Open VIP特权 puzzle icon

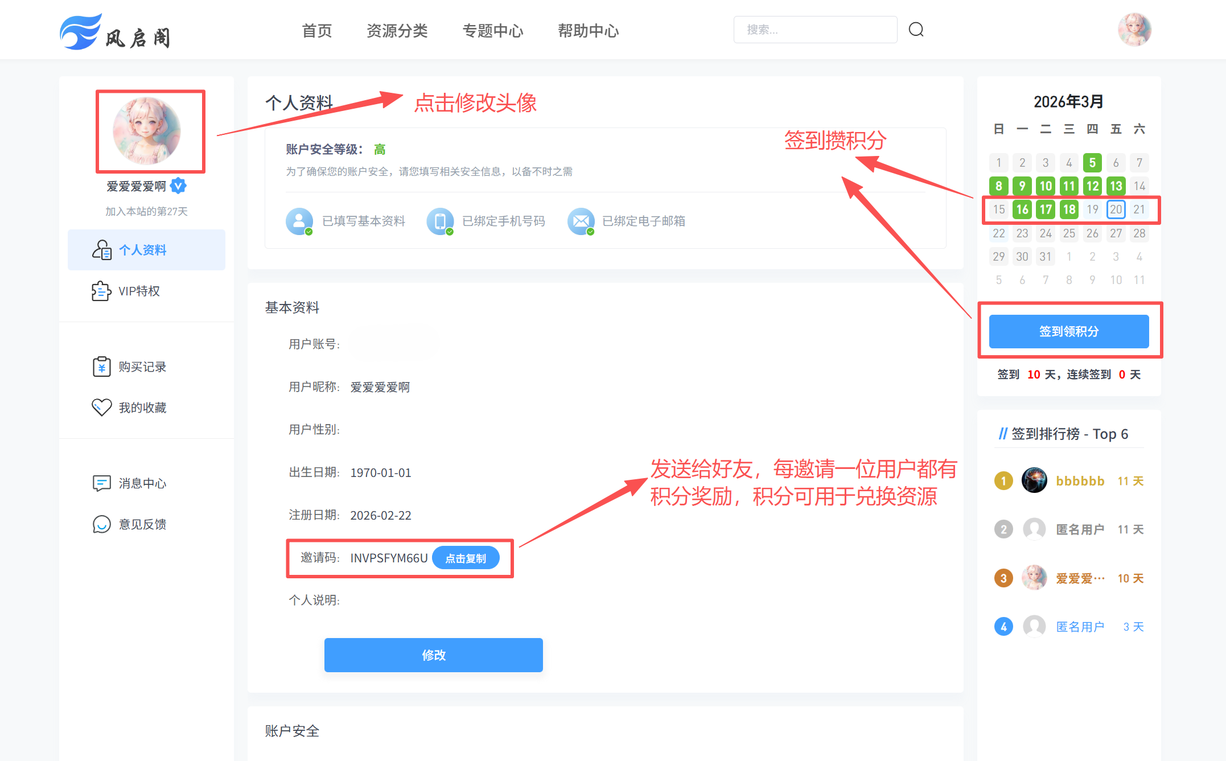101,291
